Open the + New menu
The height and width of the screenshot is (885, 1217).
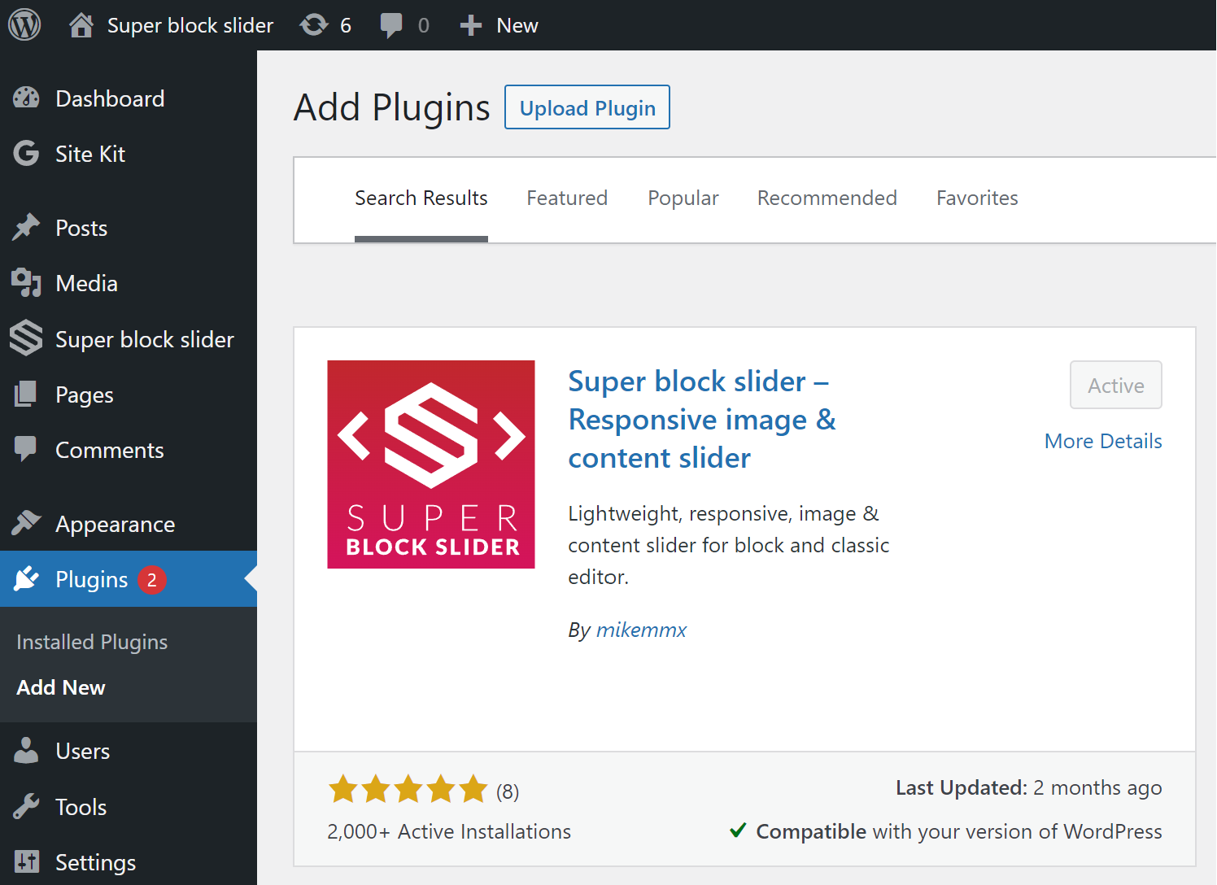tap(499, 24)
